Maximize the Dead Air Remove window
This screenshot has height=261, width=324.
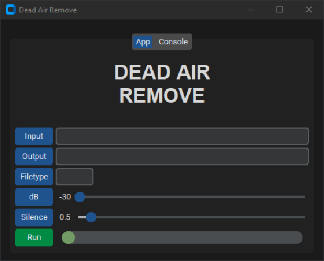[x=280, y=10]
